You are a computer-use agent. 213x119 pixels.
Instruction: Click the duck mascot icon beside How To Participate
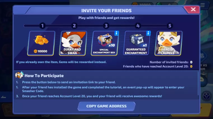pos(19,75)
